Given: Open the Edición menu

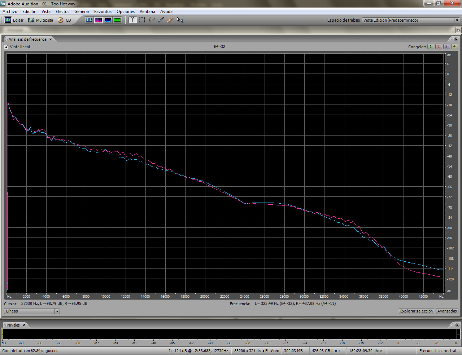Looking at the screenshot, I should tap(29, 12).
